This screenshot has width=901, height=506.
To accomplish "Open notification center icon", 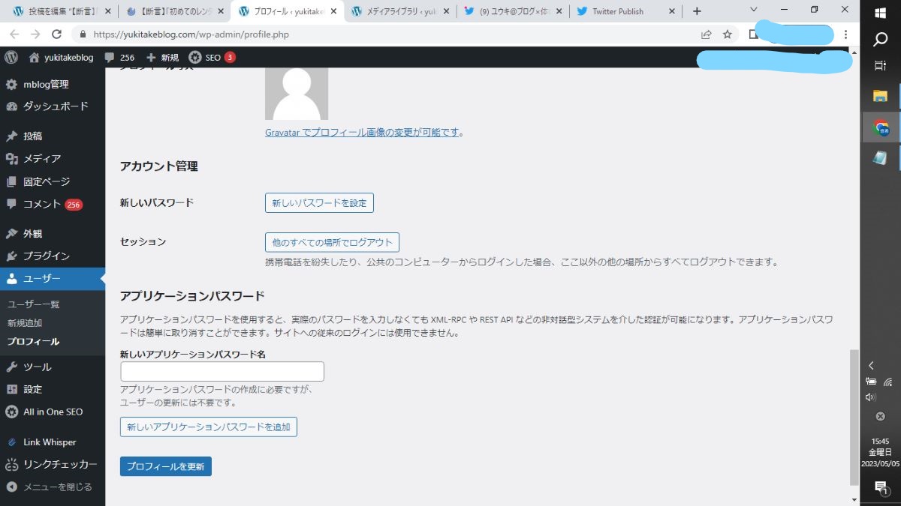I will click(881, 488).
